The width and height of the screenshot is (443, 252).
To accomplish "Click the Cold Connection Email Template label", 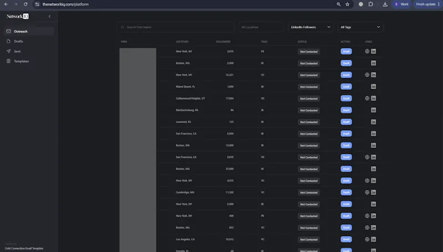I will [x=24, y=248].
